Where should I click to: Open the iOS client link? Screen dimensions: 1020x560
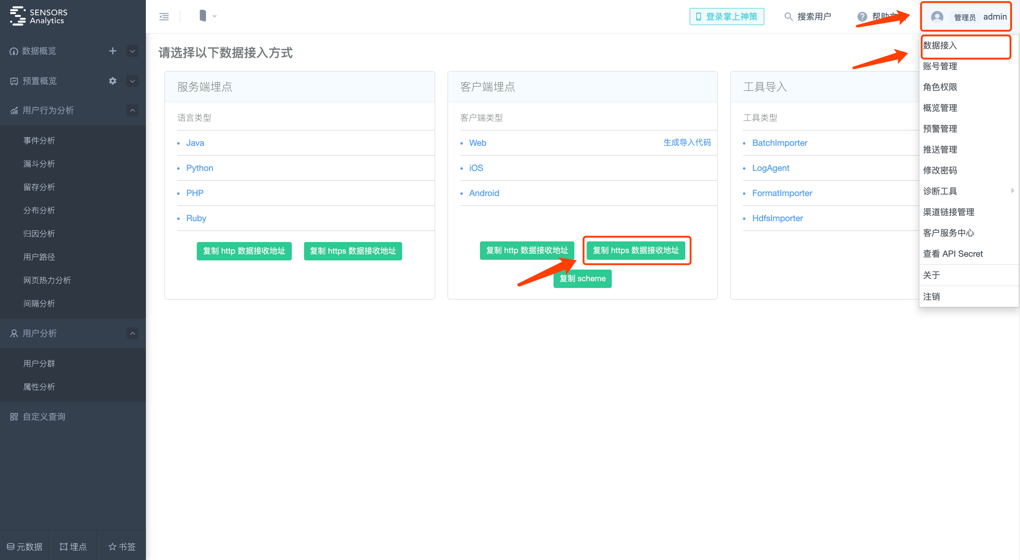(x=476, y=168)
